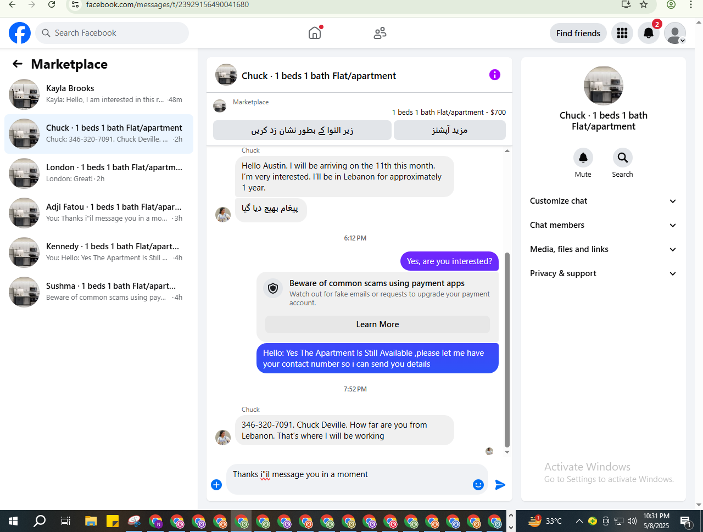Click Learn More on the scam warning
Image resolution: width=703 pixels, height=532 pixels.
click(378, 324)
